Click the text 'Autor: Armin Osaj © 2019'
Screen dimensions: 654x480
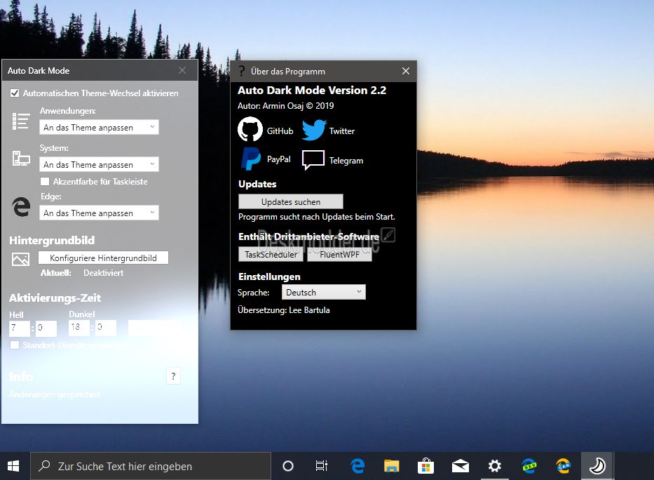coord(286,105)
